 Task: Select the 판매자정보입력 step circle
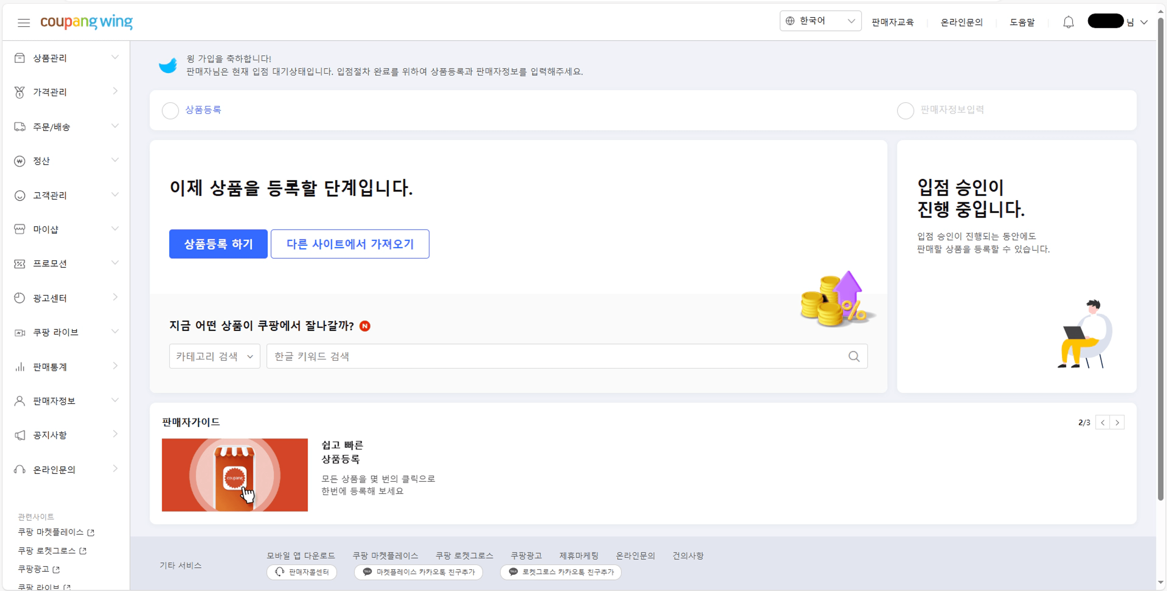tap(905, 111)
